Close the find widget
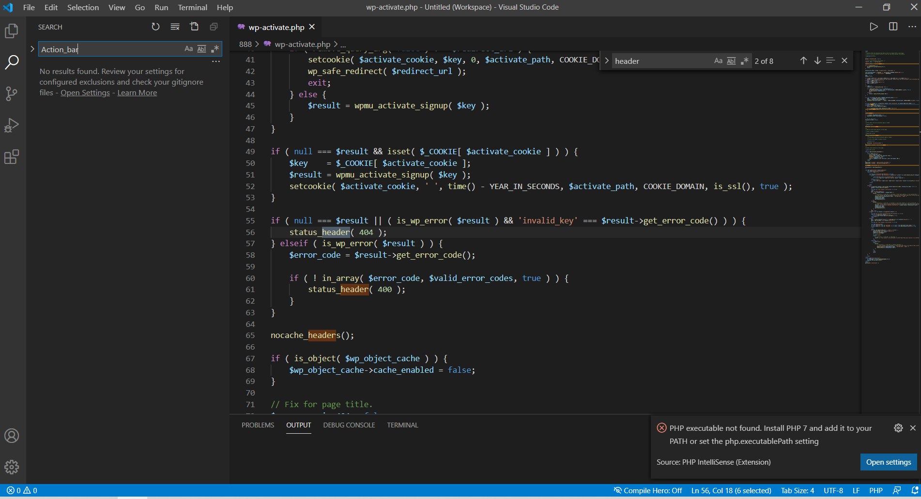Screen dimensions: 921x499 [x=844, y=60]
